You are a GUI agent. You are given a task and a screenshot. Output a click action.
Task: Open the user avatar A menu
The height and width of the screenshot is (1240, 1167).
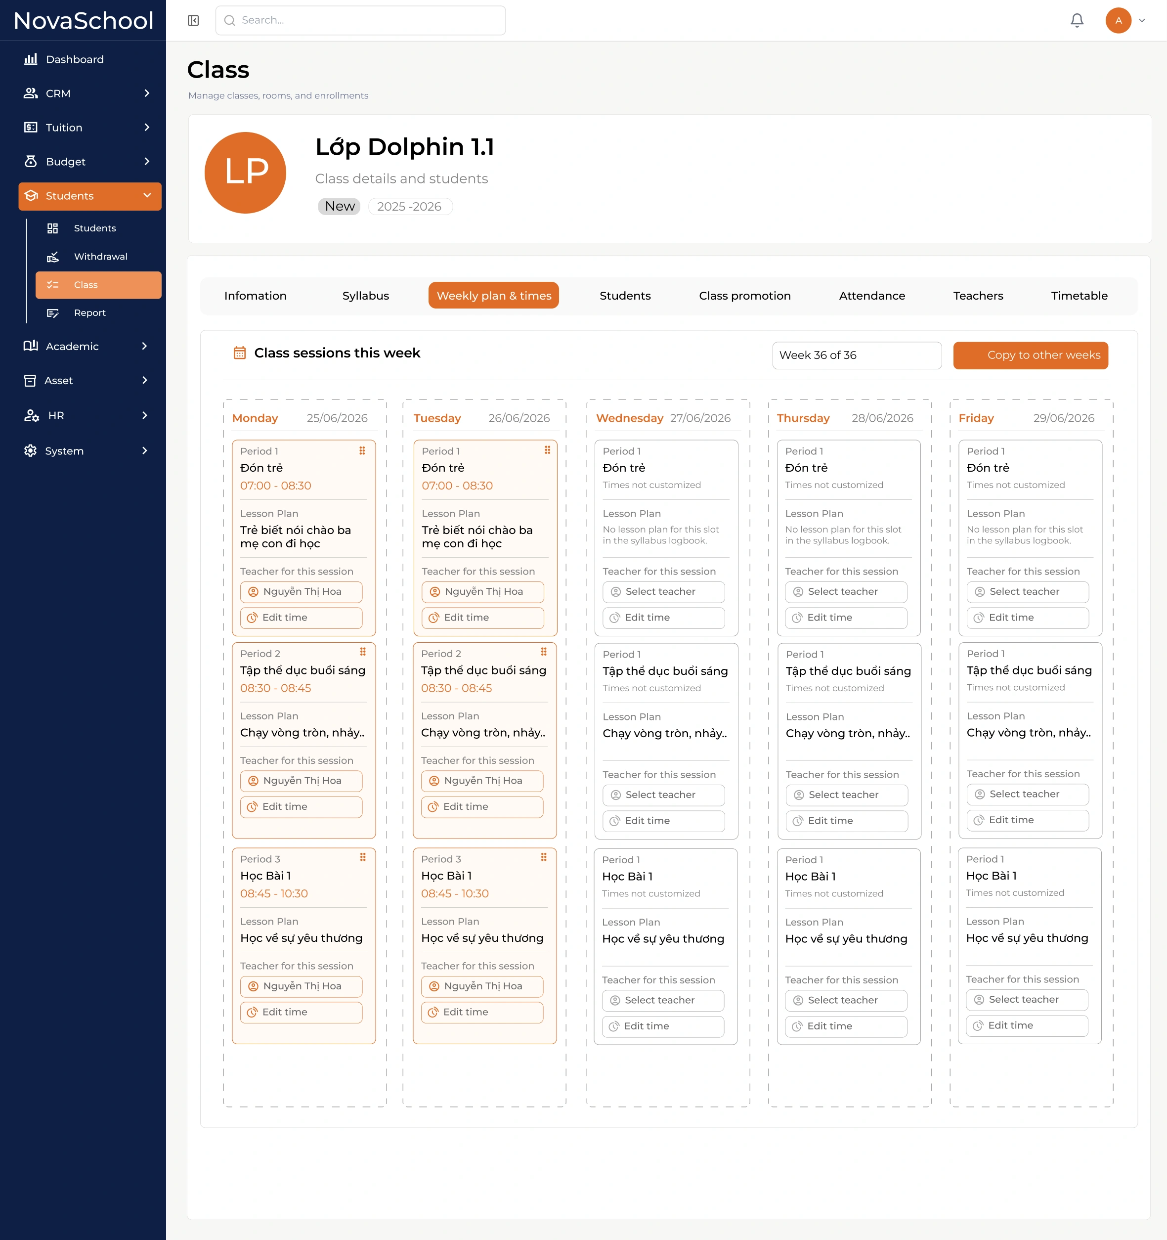1119,21
